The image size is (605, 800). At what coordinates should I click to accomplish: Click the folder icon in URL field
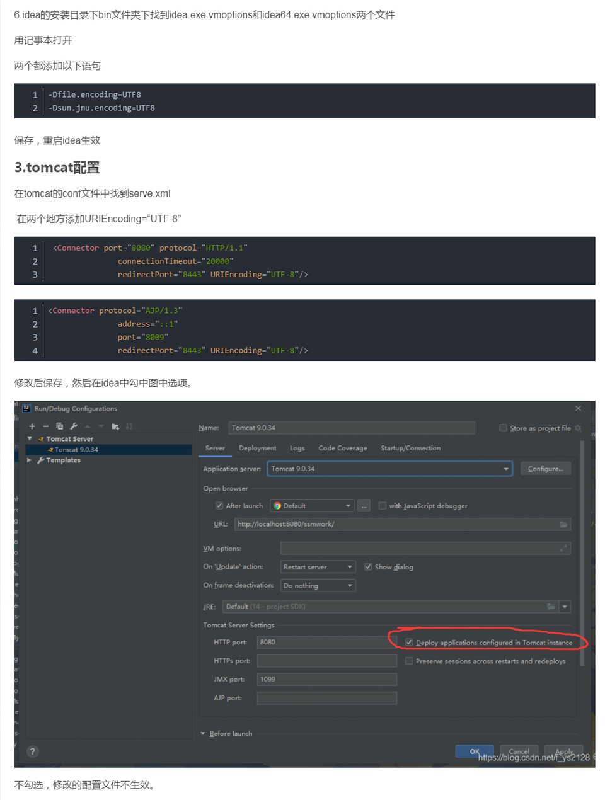click(563, 524)
